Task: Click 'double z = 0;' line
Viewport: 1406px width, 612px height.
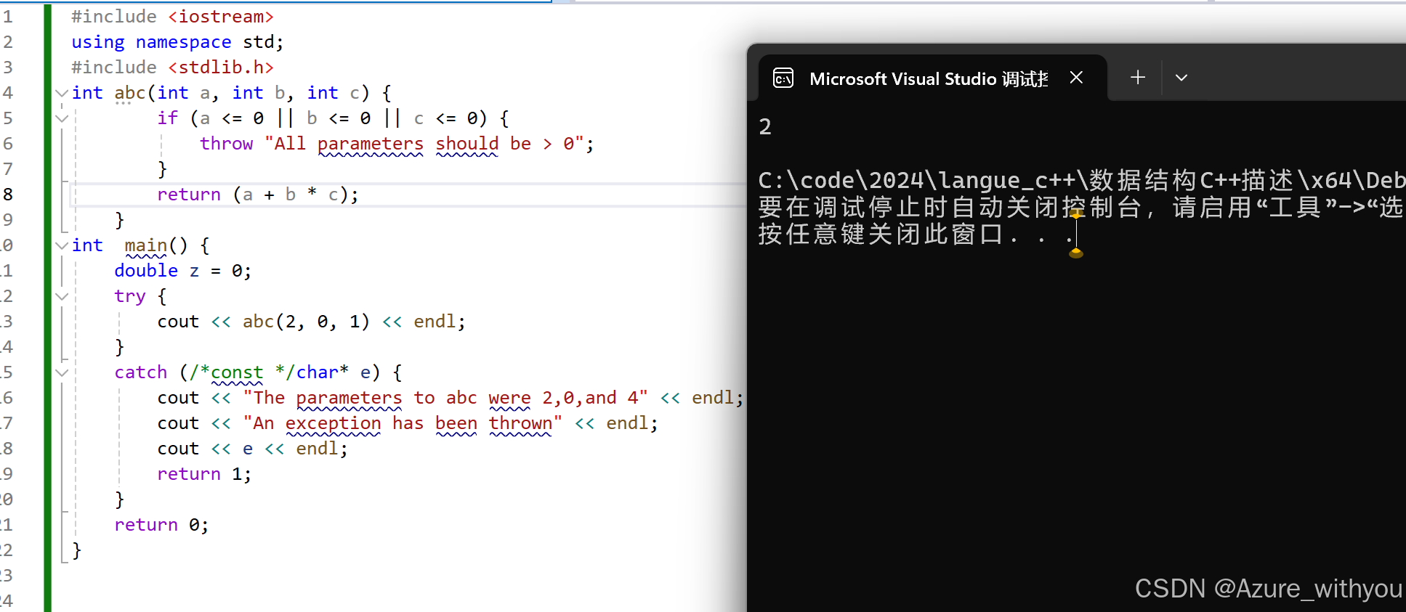Action: (183, 271)
